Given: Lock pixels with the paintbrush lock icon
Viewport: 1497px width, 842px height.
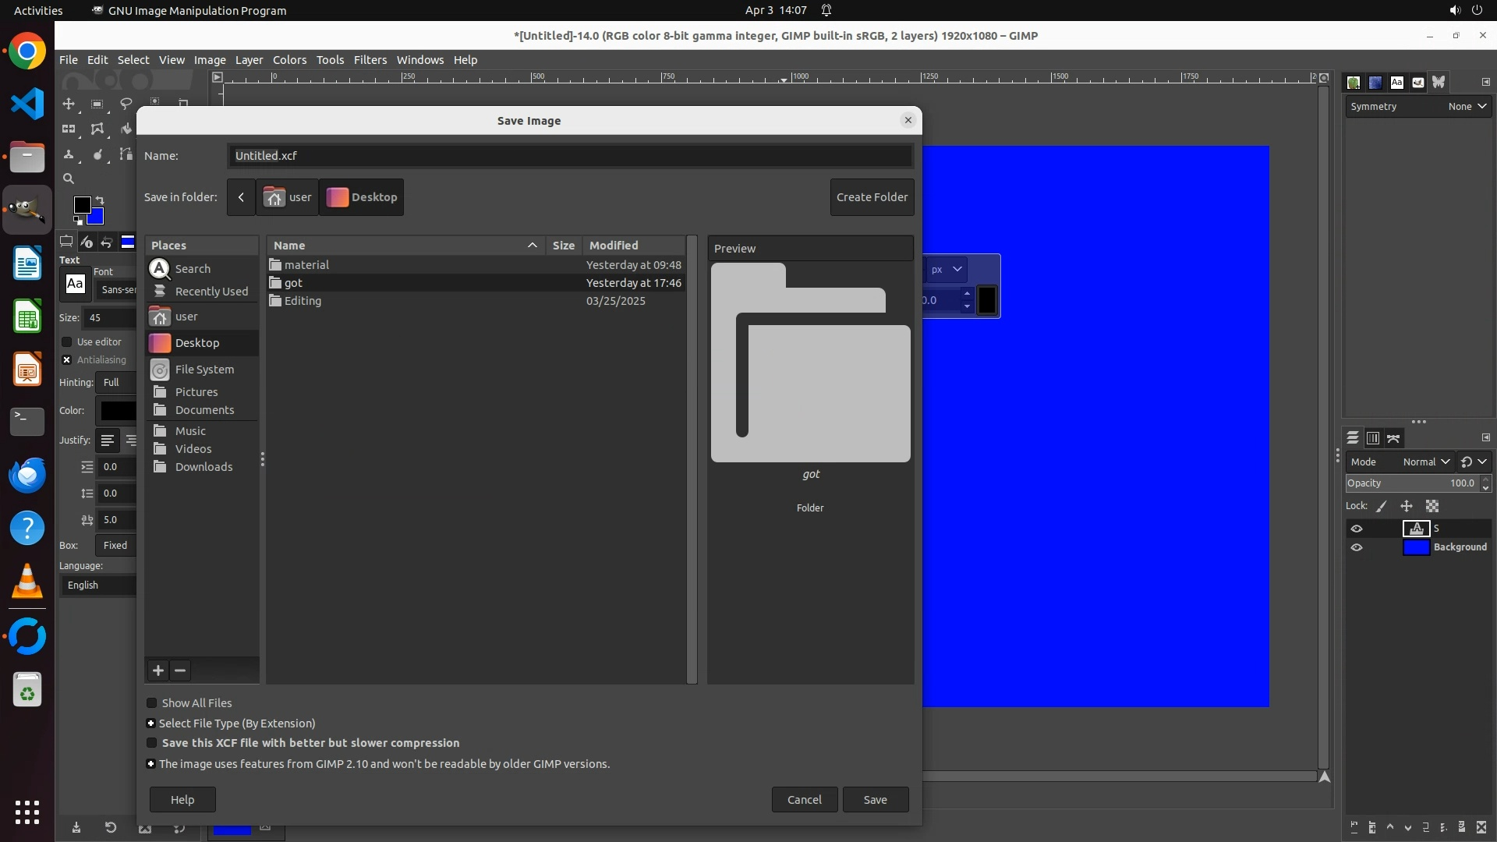Looking at the screenshot, I should coord(1382,506).
